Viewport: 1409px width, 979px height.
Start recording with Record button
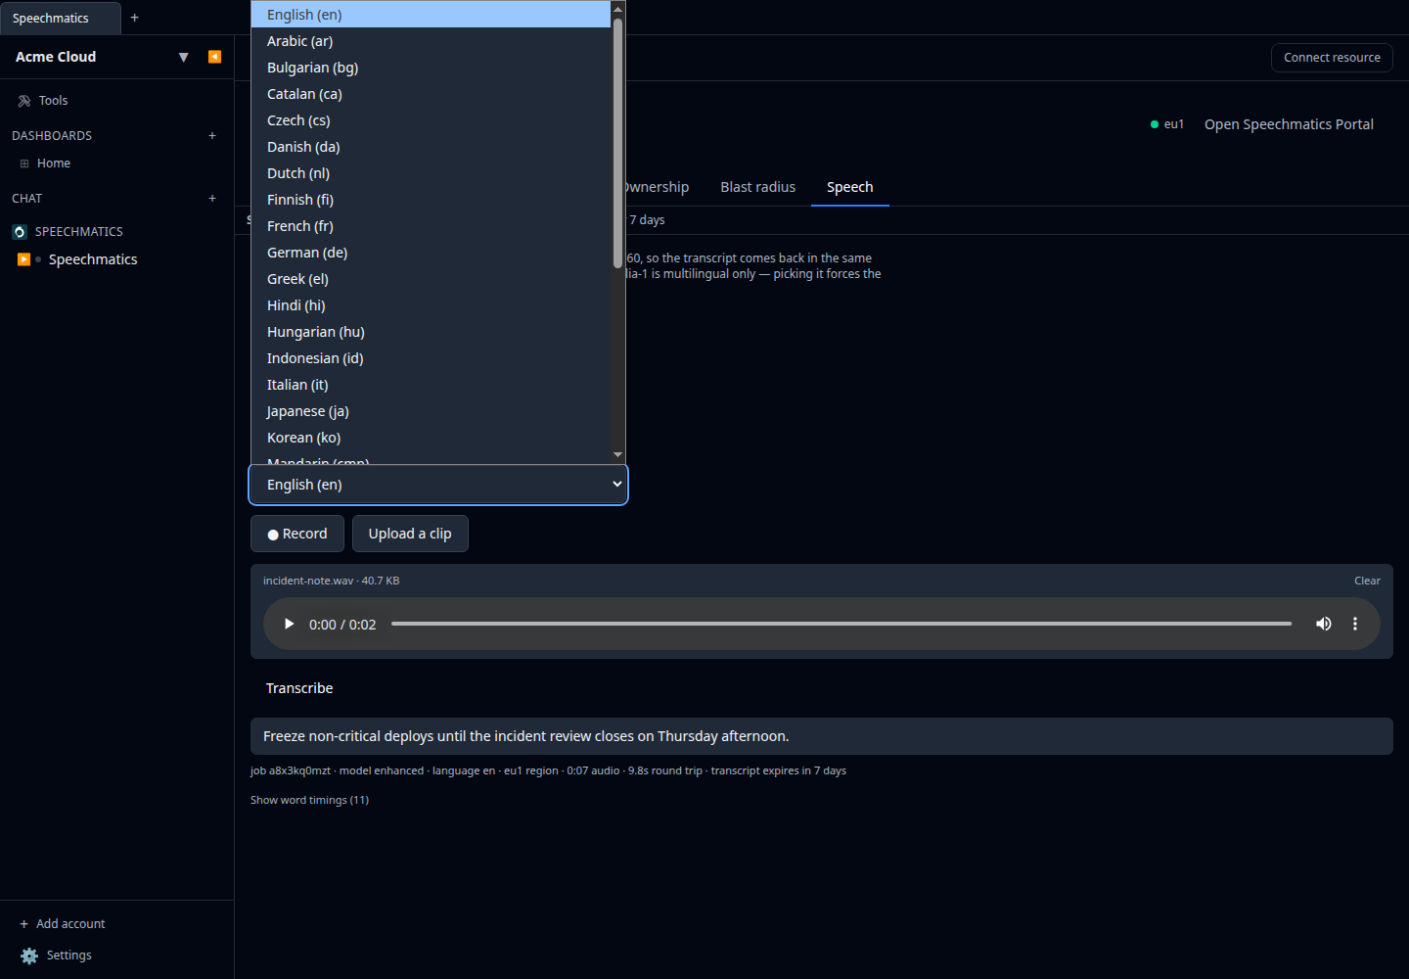click(297, 534)
